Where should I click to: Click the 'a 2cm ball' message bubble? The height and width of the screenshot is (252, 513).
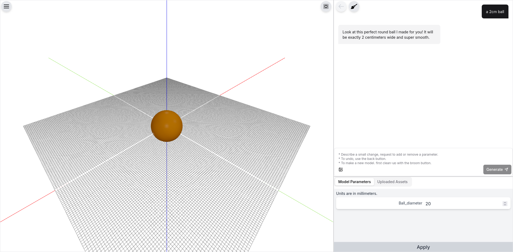tap(495, 11)
